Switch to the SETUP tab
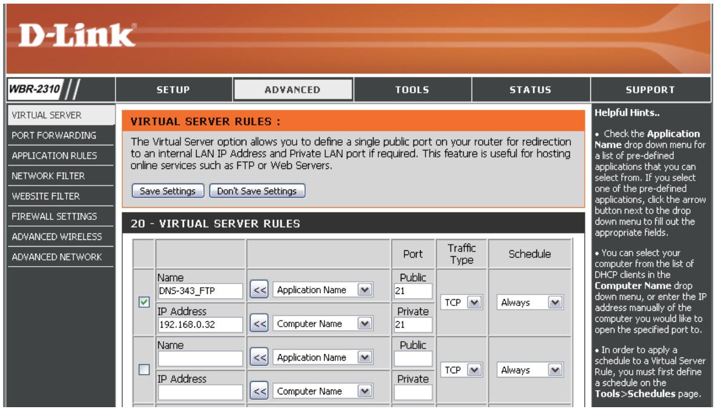 (x=173, y=90)
